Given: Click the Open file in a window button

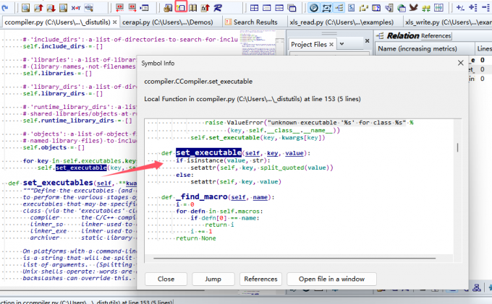Looking at the screenshot, I should click(x=332, y=279).
